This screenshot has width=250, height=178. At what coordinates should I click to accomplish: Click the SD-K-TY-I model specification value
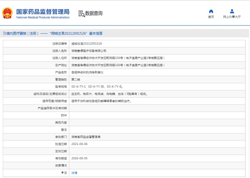97,87
